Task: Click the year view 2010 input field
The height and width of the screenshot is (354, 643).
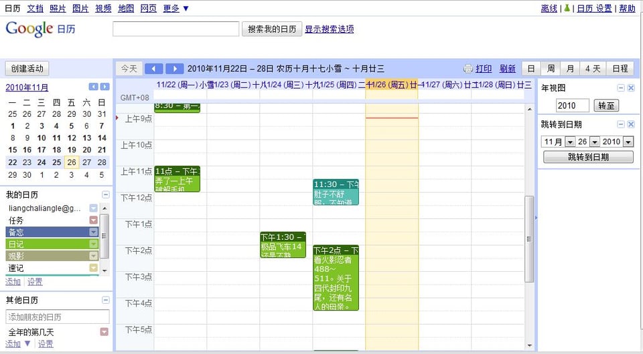Action: pyautogui.click(x=573, y=106)
